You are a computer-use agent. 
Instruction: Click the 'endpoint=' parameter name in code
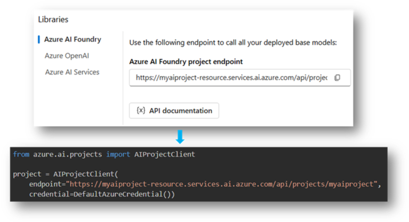47,184
